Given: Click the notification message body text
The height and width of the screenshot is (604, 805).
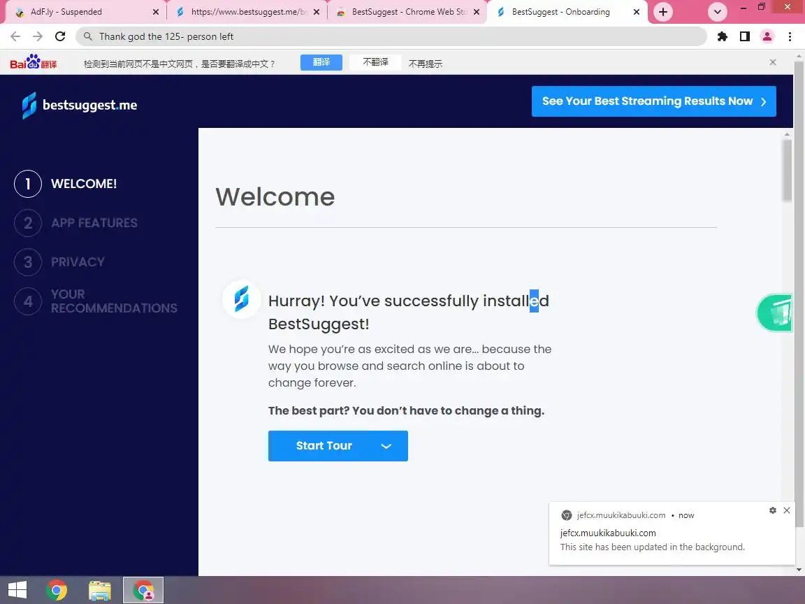Looking at the screenshot, I should (652, 547).
